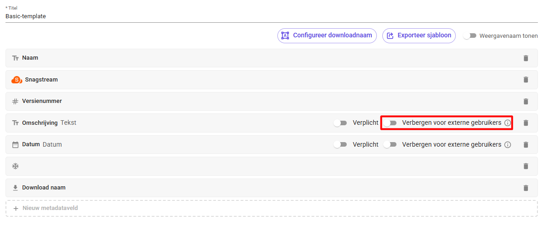Delete the Omschrijving field

(526, 123)
